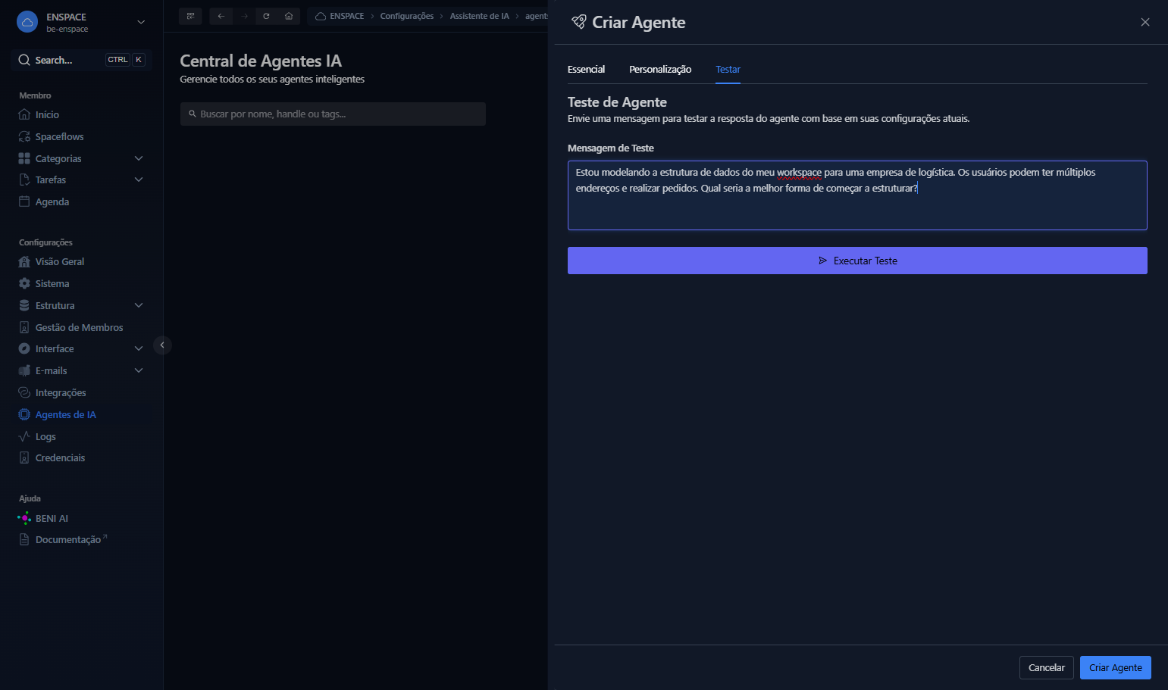Open Sistema gear icon
This screenshot has width=1168, height=690.
click(24, 283)
